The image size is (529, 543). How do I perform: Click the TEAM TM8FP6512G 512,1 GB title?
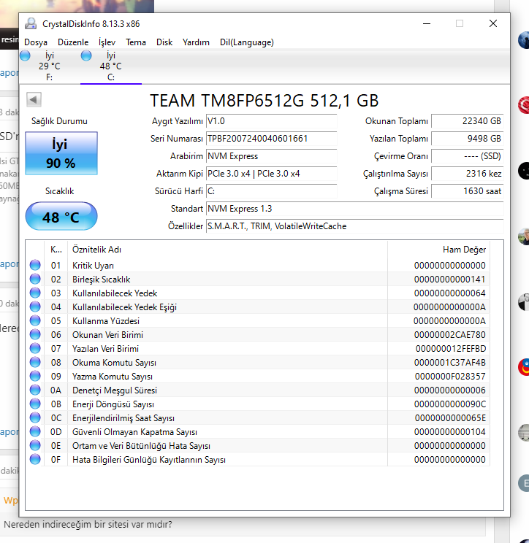(x=264, y=101)
